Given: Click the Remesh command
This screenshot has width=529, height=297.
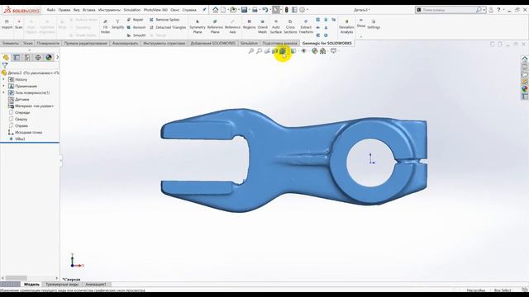Looking at the screenshot, I should [x=136, y=27].
